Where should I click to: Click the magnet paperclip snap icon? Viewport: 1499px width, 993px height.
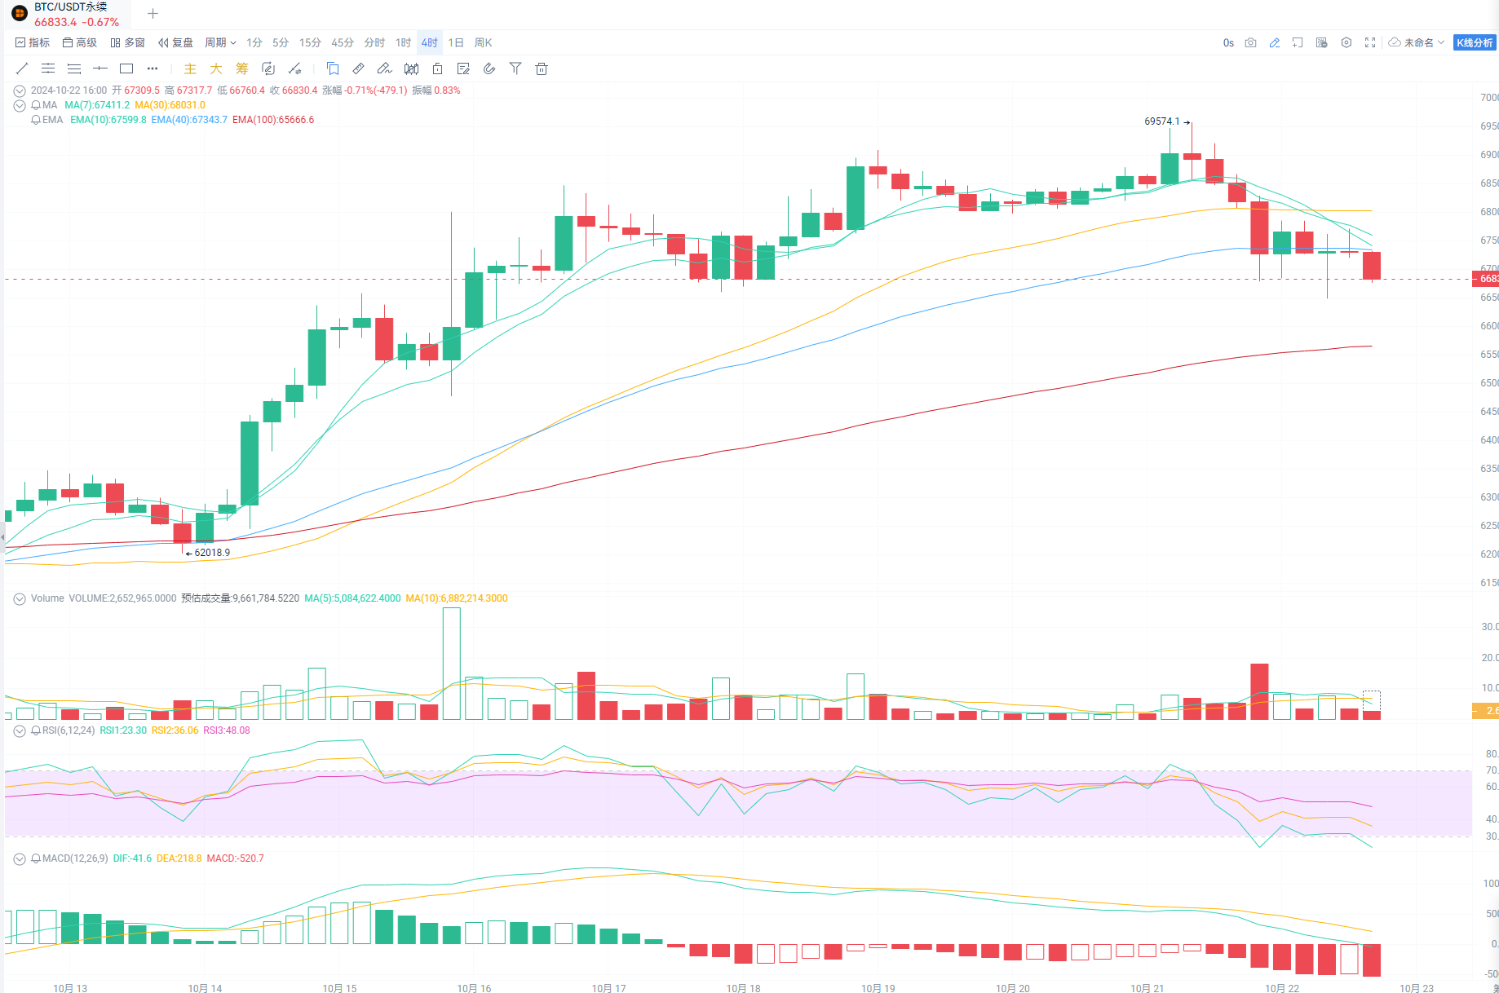click(x=489, y=68)
